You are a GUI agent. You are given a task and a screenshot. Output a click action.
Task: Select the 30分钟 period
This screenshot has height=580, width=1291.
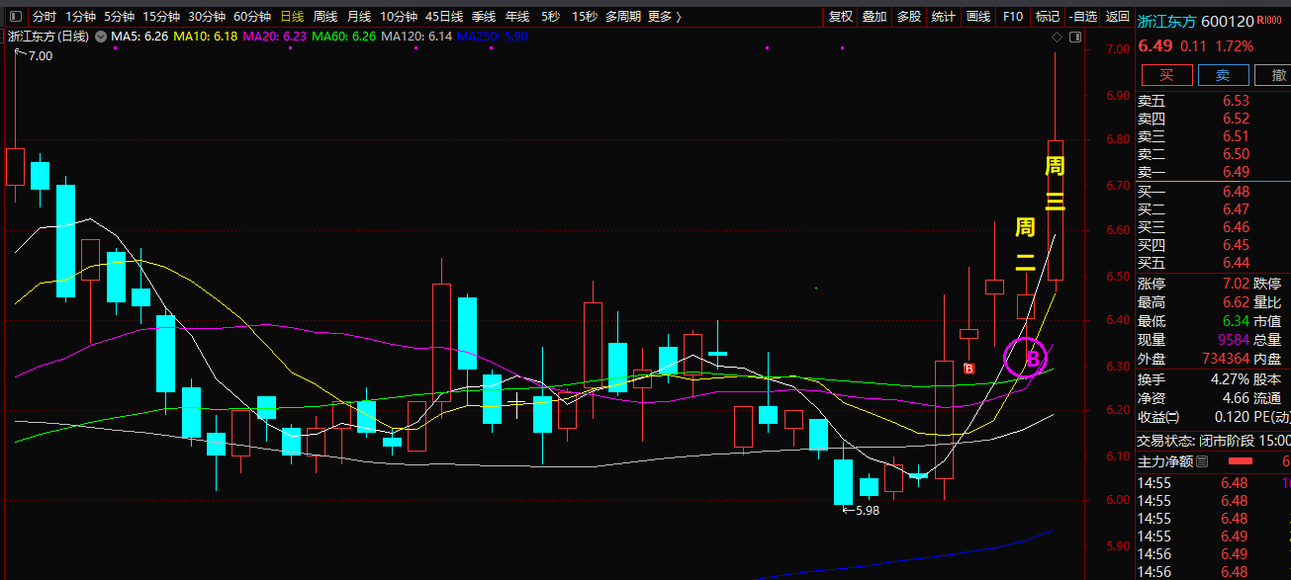point(207,17)
